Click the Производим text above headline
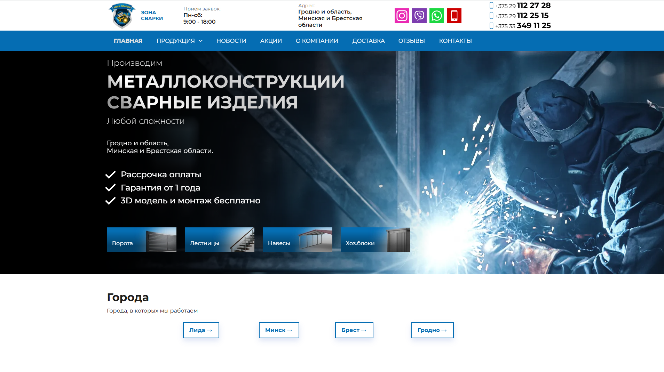The height and width of the screenshot is (372, 664). 134,63
